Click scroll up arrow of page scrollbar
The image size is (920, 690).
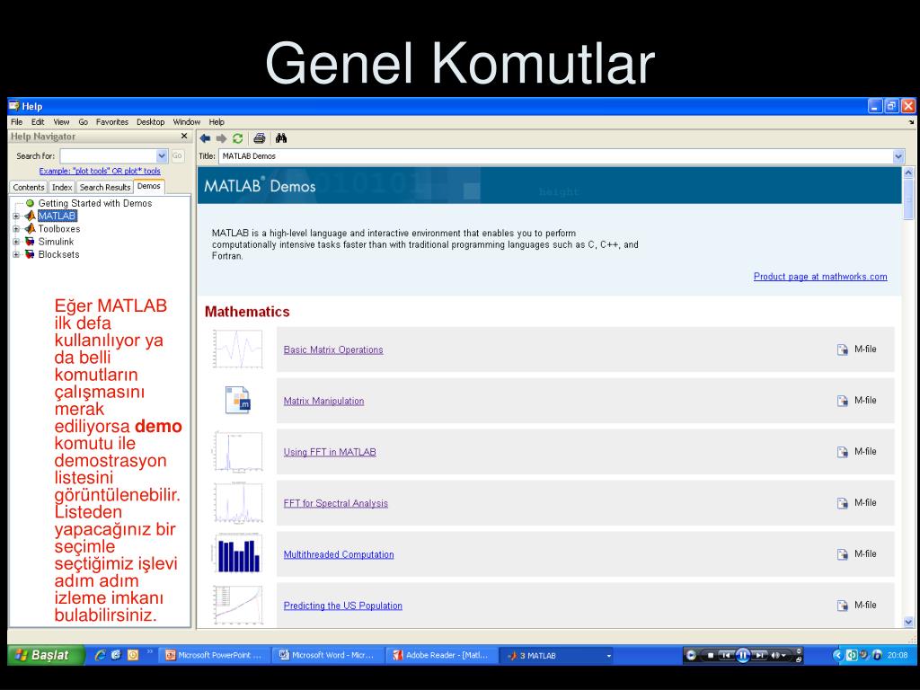909,172
